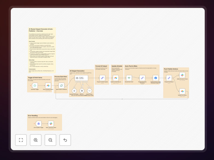
Task: Open the AI Agent Generate node
Action: pos(81,78)
